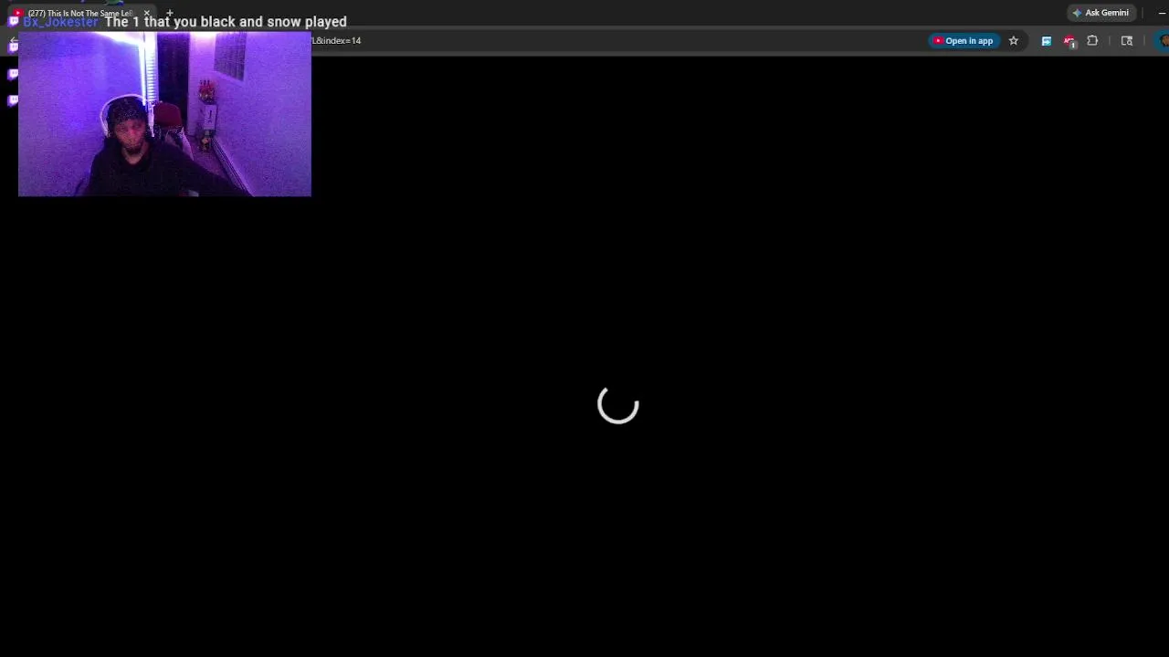Screen dimensions: 1169x657
Task: Open the Extensions puzzle icon
Action: click(x=1092, y=41)
